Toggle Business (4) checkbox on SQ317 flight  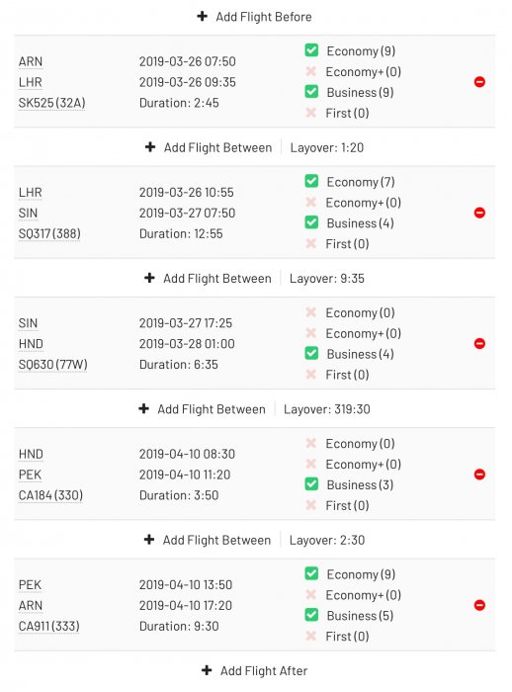click(311, 222)
